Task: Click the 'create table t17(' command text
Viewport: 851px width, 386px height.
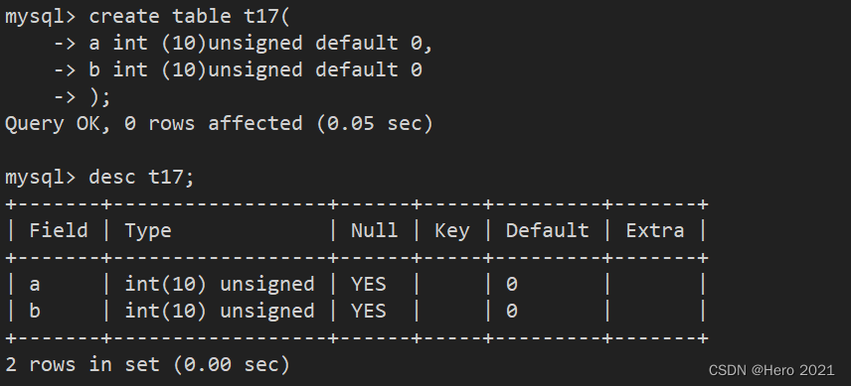Action: [x=190, y=16]
